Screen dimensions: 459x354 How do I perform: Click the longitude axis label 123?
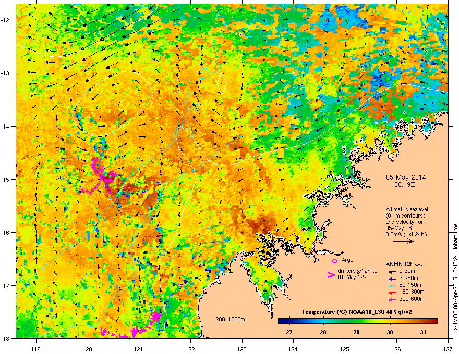(242, 349)
